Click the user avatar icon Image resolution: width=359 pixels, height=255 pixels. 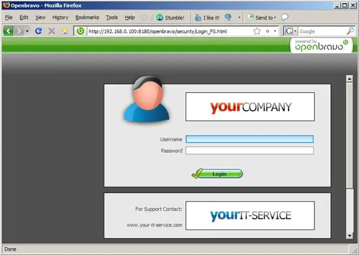click(146, 100)
